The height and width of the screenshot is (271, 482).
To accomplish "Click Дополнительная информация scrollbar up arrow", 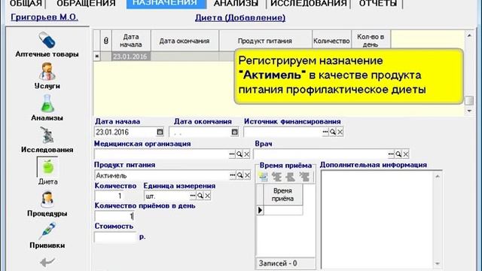I will click(x=437, y=176).
